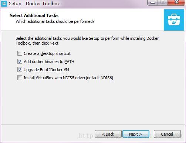Image resolution: width=186 pixels, height=143 pixels.
Task: Click the Docker Toolbox icon in title bar
Action: pos(4,3)
